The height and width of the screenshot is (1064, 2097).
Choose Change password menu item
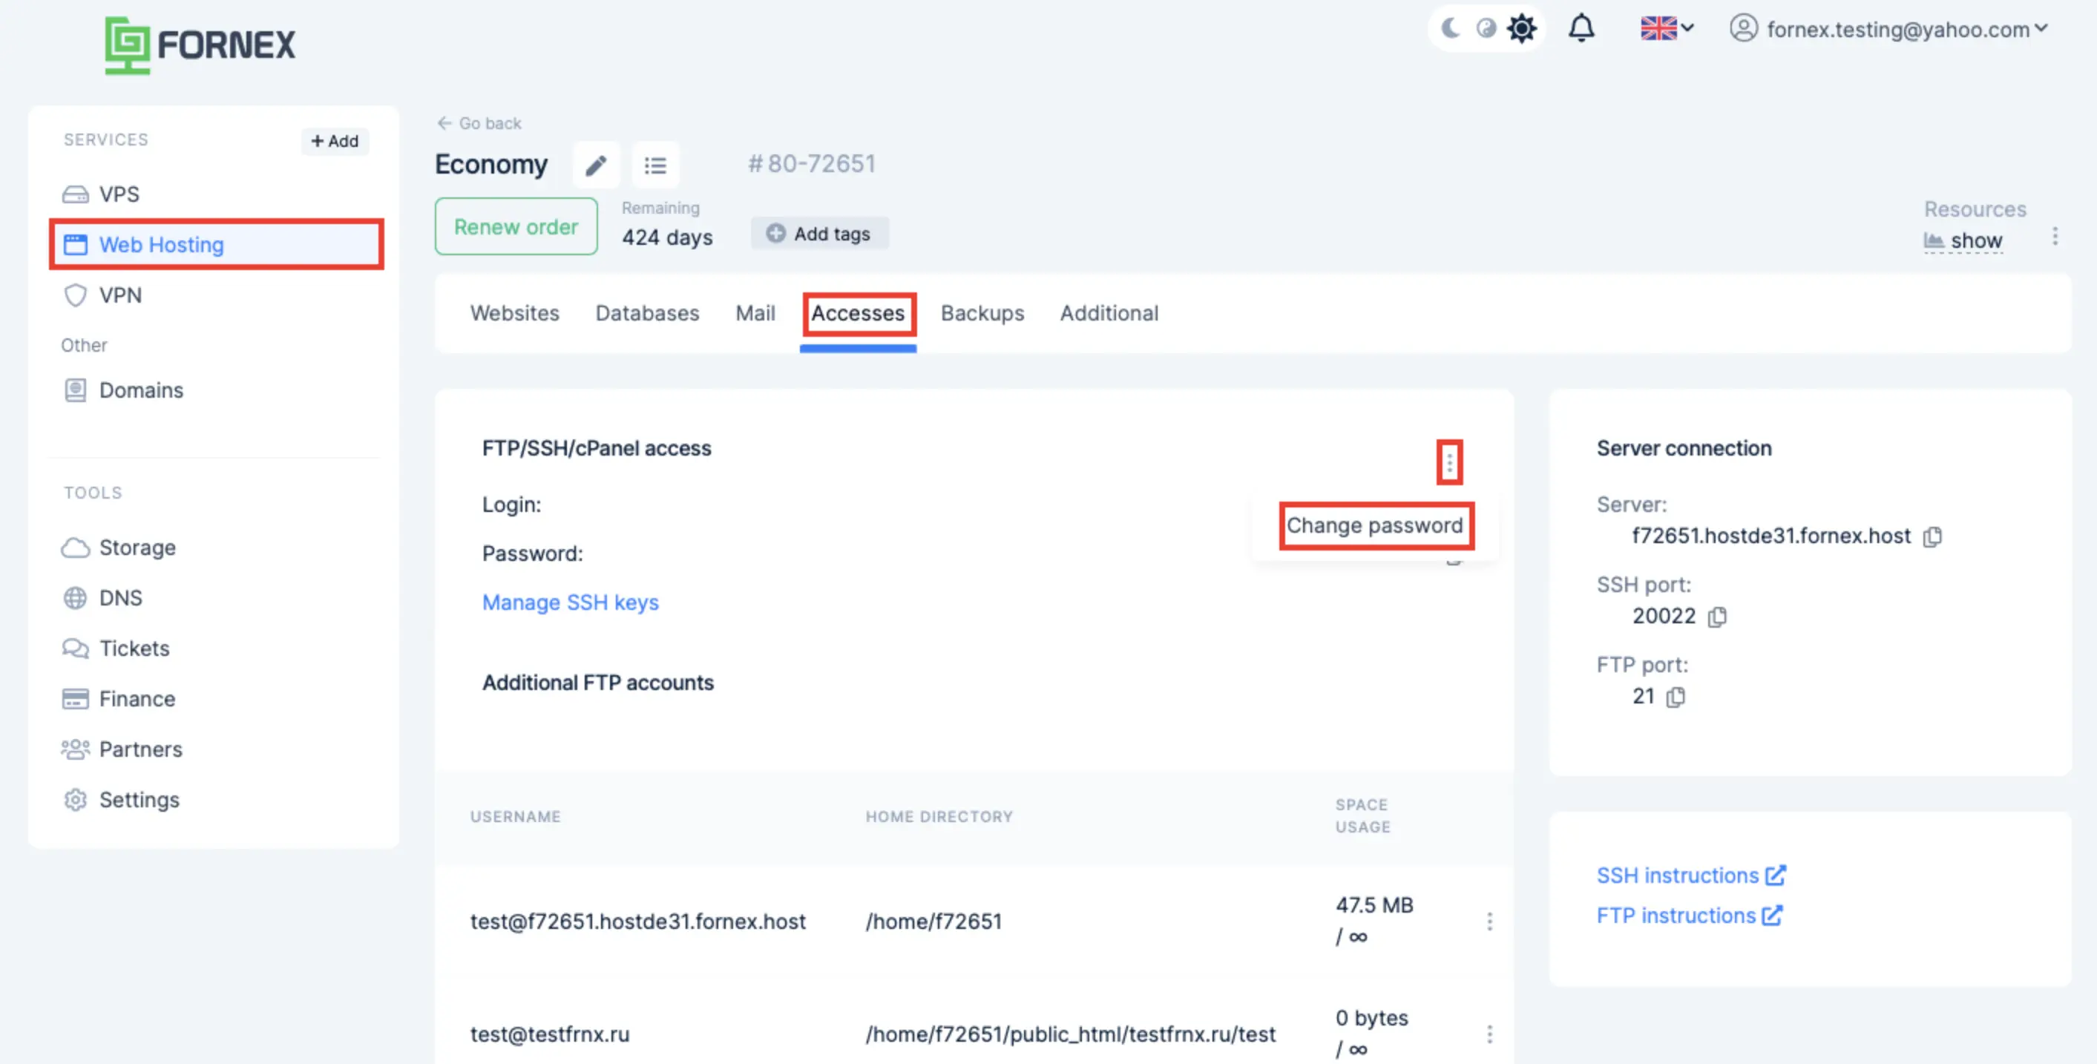coord(1375,525)
